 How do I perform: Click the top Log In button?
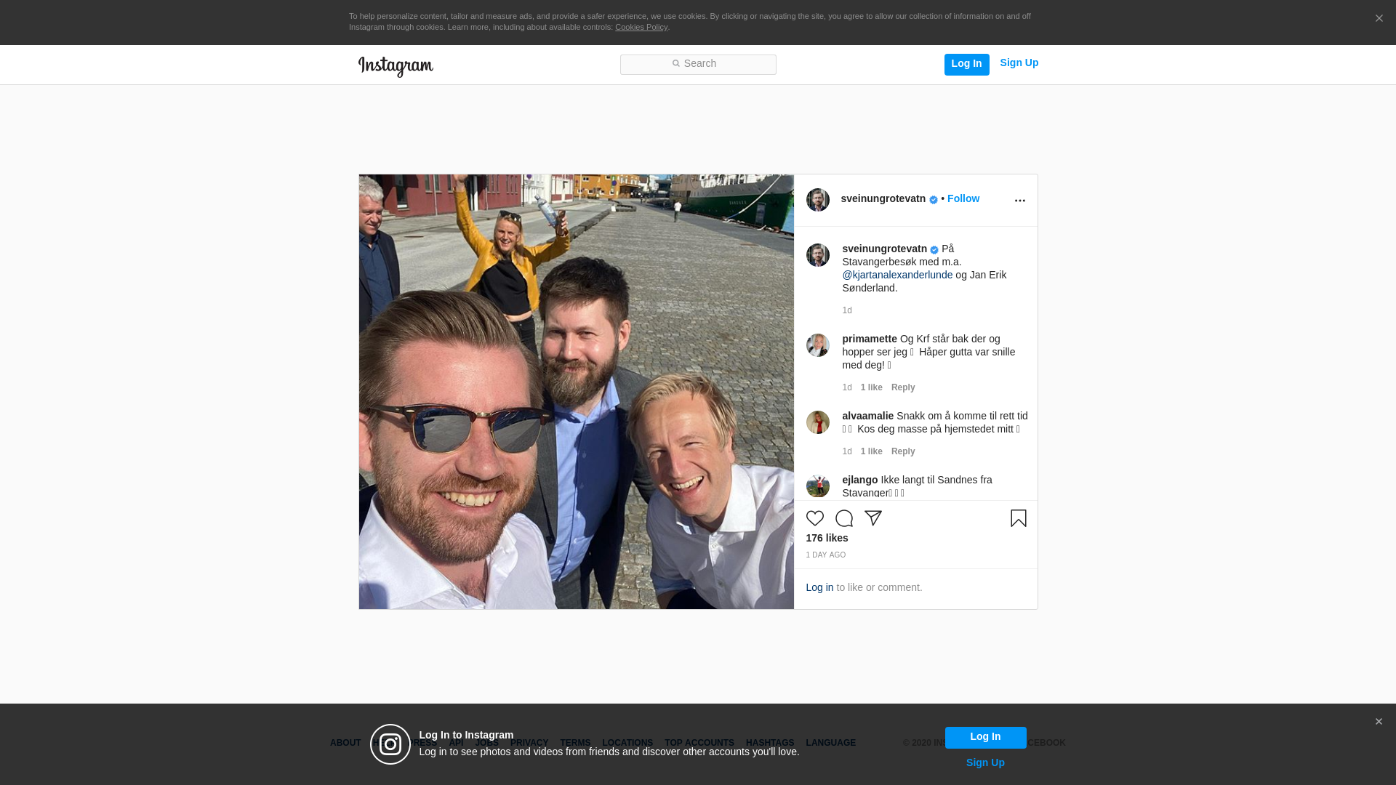click(x=966, y=64)
